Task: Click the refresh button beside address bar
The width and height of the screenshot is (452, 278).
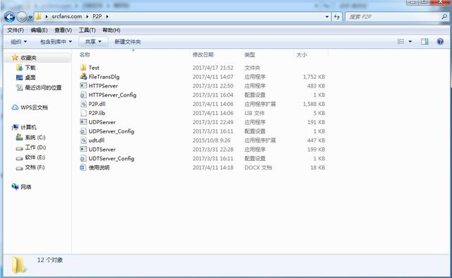Action: point(337,17)
